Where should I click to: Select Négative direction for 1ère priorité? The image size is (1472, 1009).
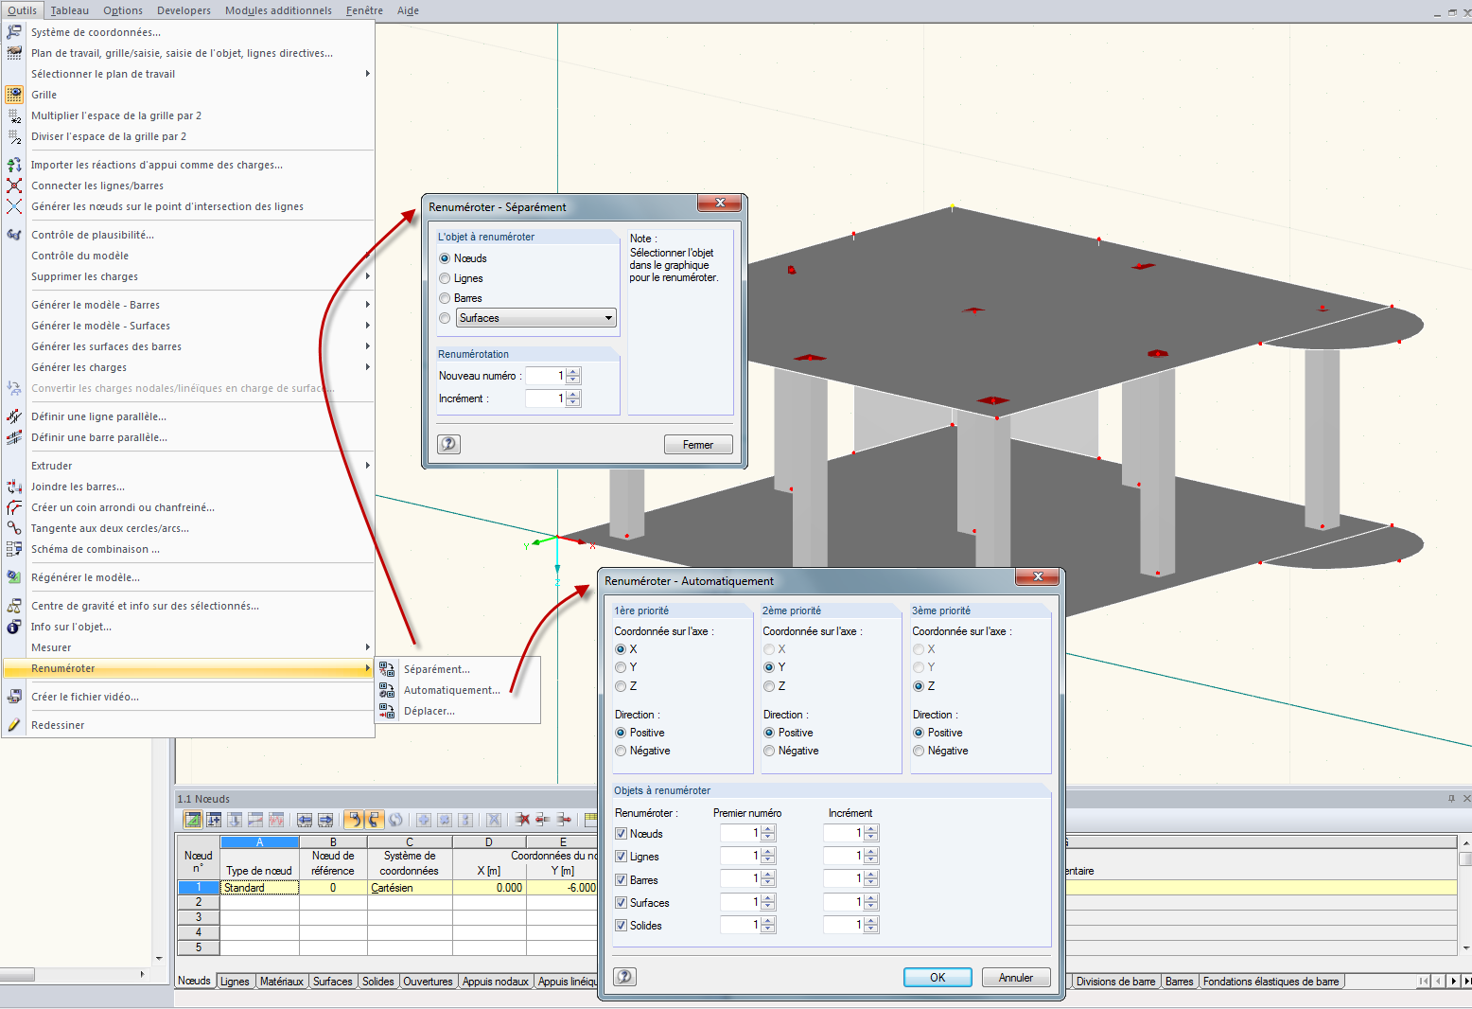click(621, 751)
